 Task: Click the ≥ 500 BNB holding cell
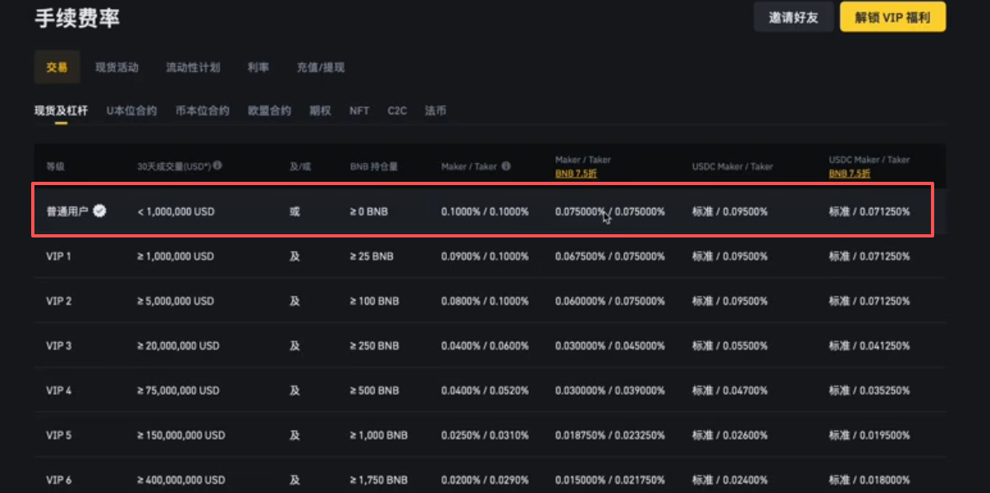375,391
